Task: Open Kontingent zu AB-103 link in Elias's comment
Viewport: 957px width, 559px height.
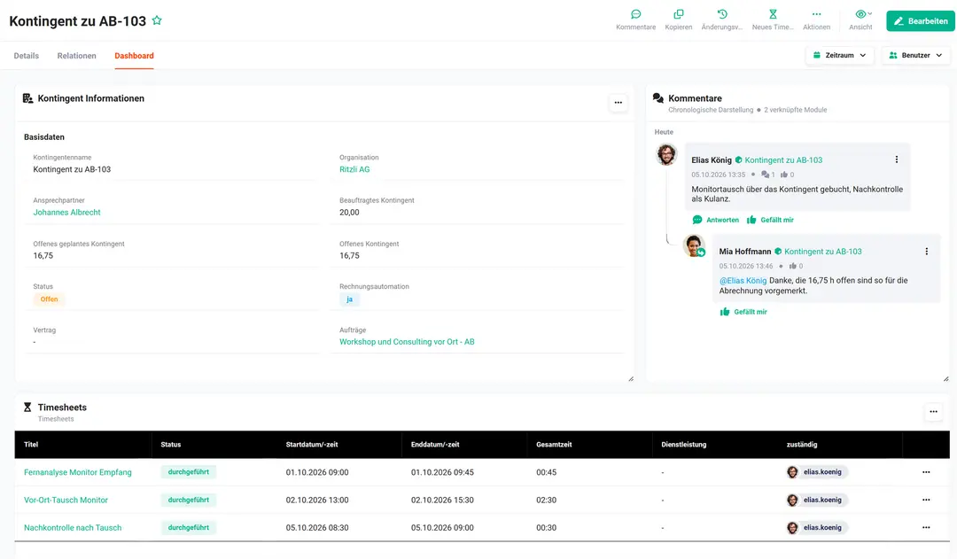Action: pyautogui.click(x=783, y=159)
